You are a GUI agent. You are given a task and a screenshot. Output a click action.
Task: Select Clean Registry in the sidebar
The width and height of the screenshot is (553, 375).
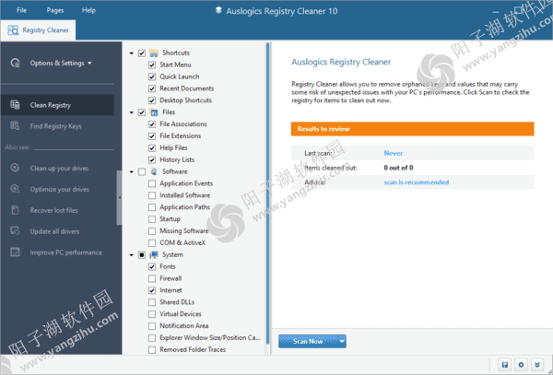(x=57, y=105)
